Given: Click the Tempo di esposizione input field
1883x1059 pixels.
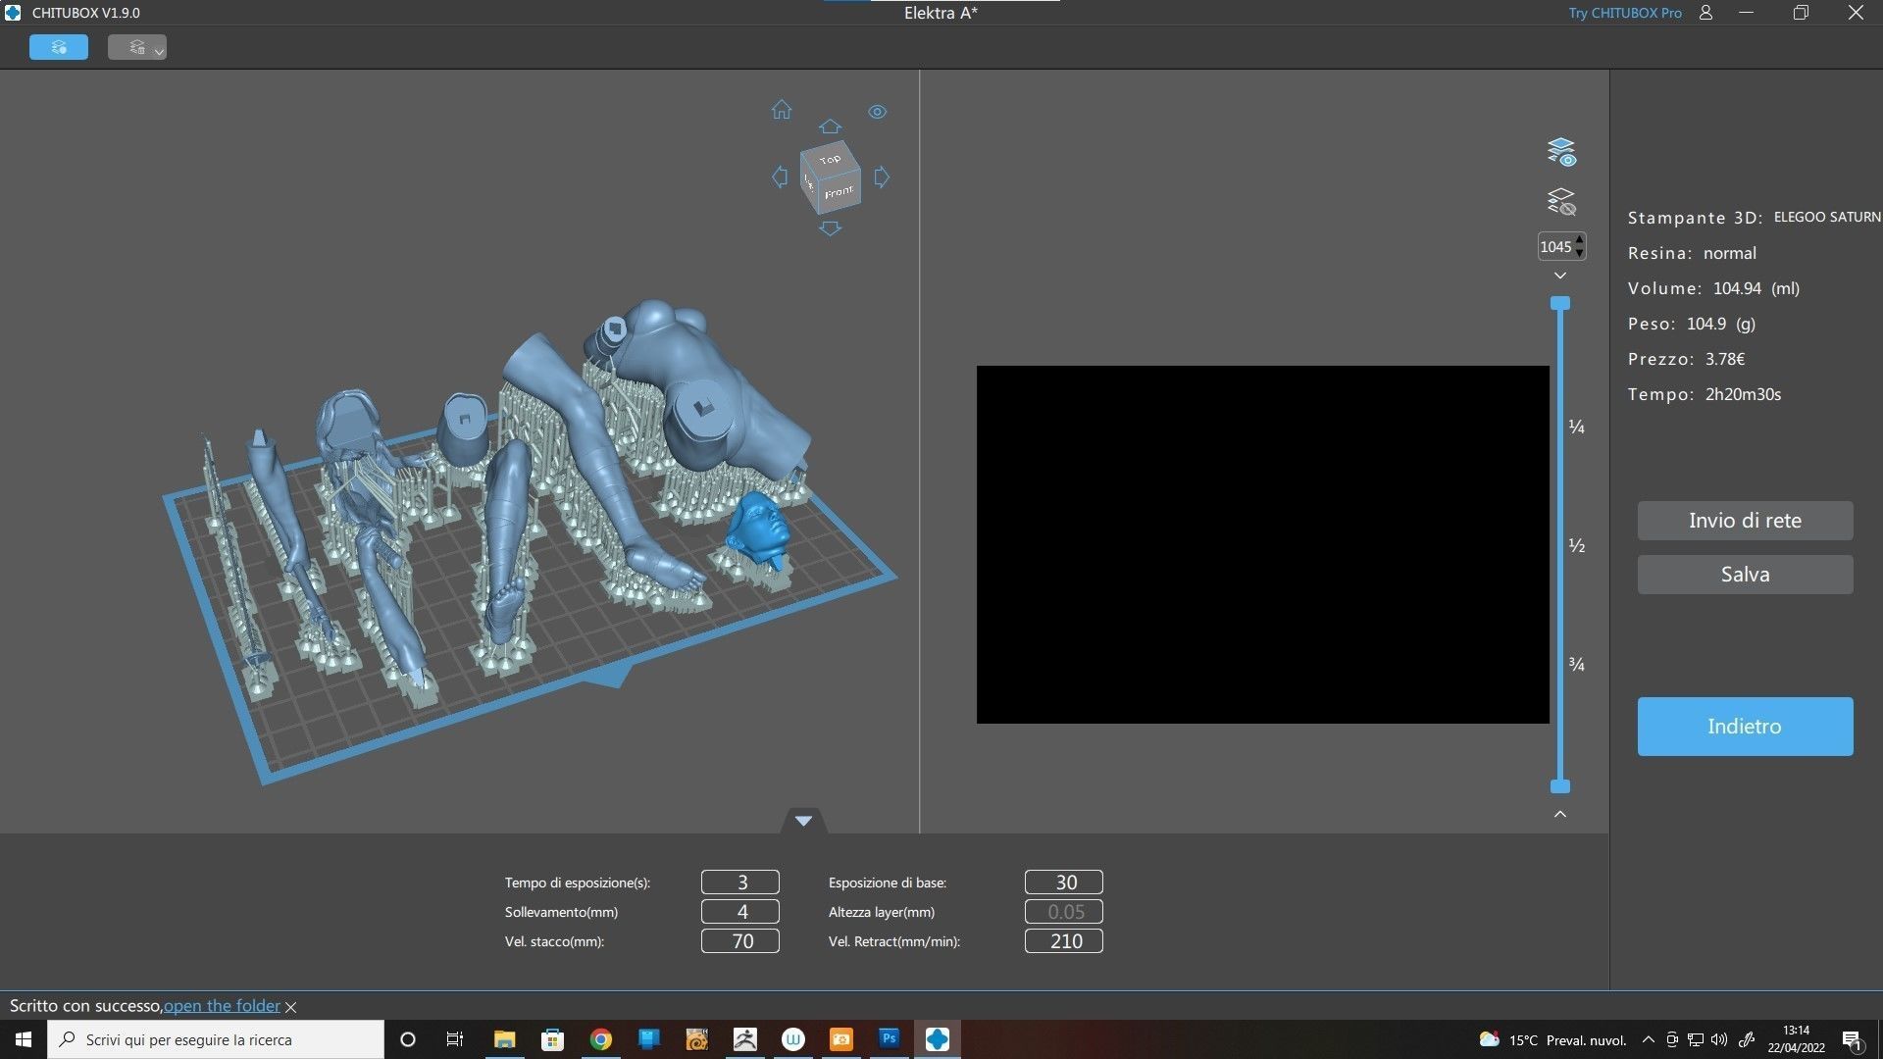Looking at the screenshot, I should coord(740,882).
